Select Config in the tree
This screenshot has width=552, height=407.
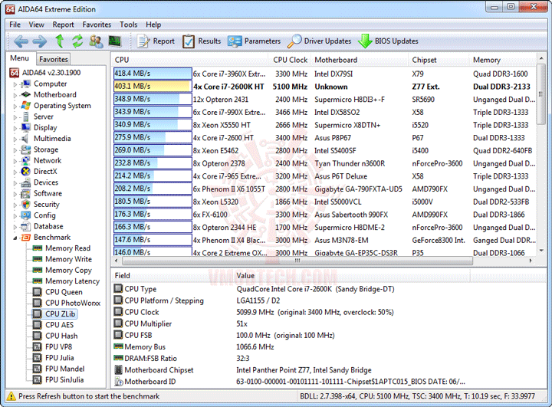point(44,215)
